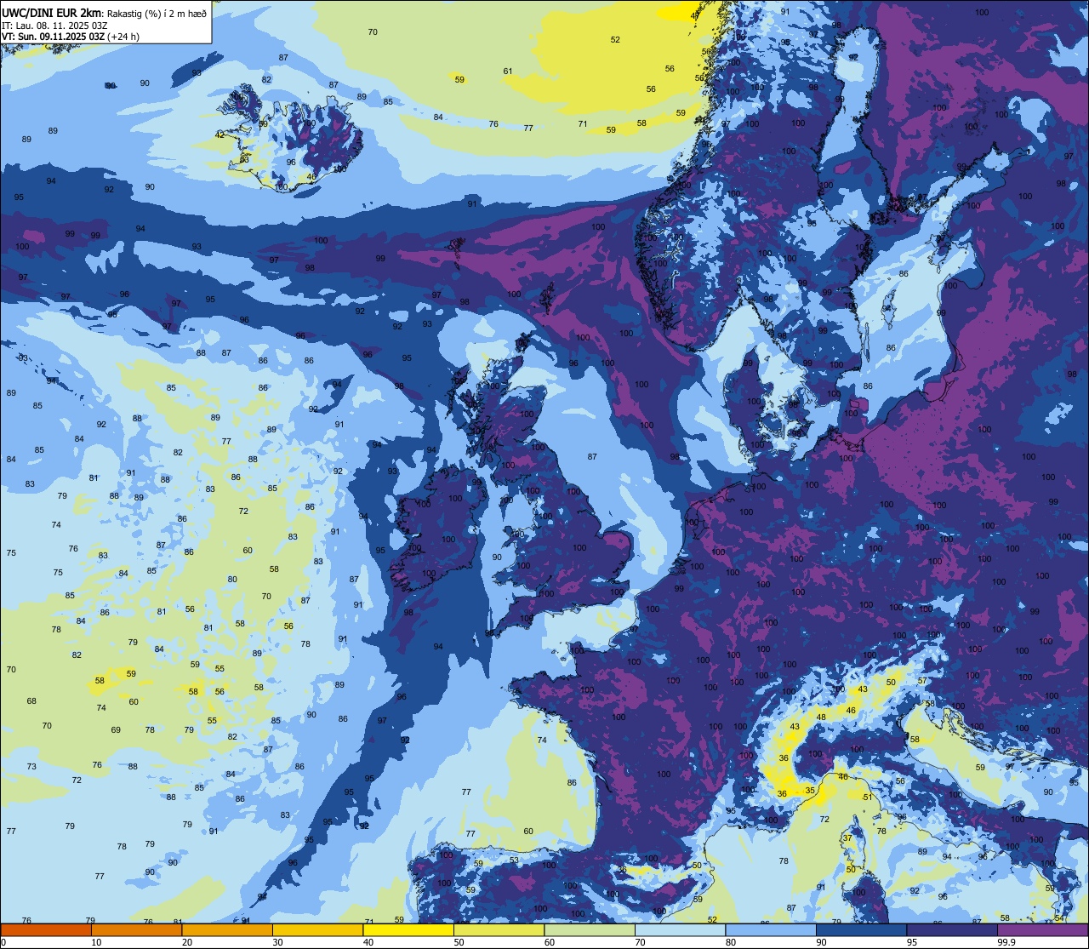
Task: Click the map value "61" in the Norwegian Sea
Action: pyautogui.click(x=508, y=71)
